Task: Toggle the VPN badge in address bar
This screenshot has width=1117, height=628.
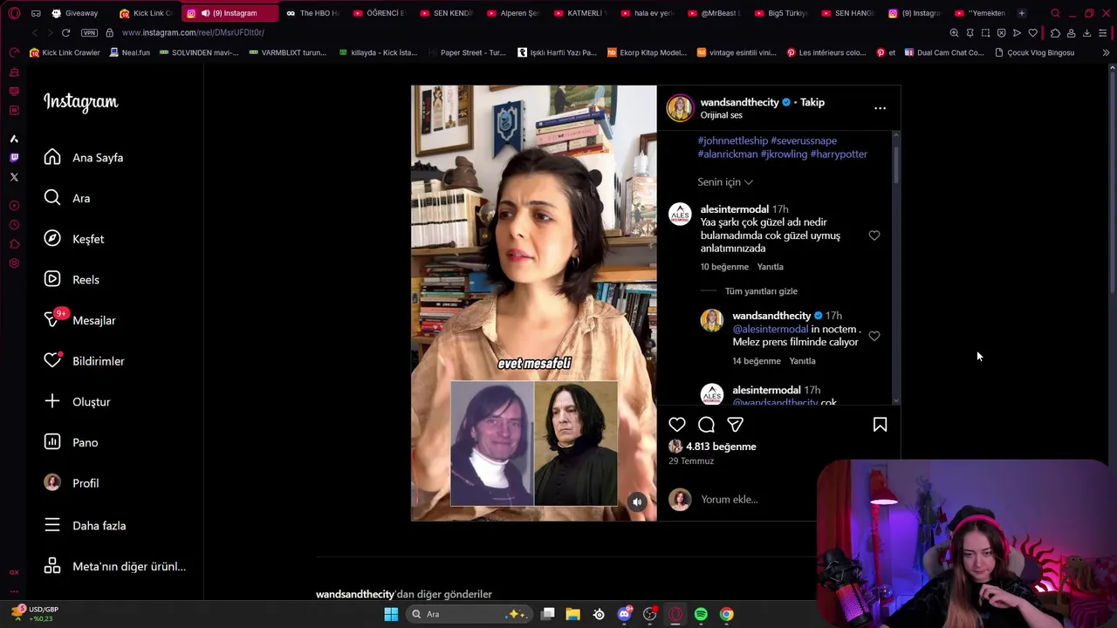Action: [89, 32]
